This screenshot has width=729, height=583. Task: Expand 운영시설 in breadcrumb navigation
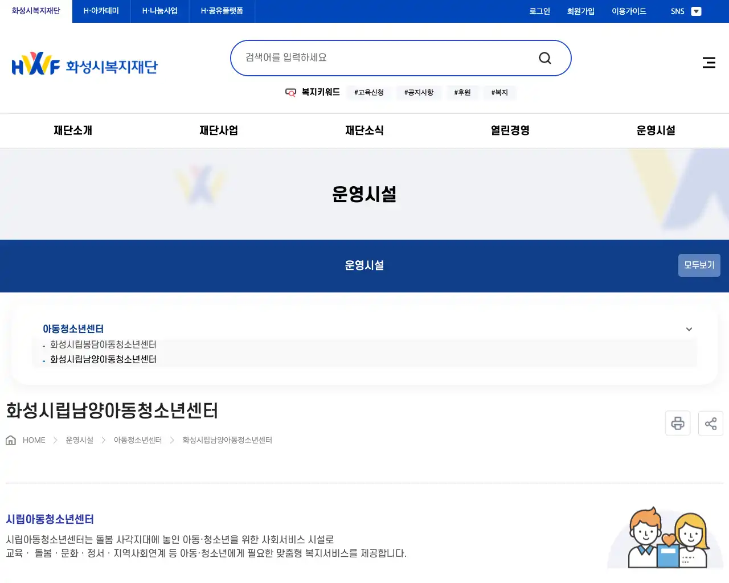[x=79, y=440]
